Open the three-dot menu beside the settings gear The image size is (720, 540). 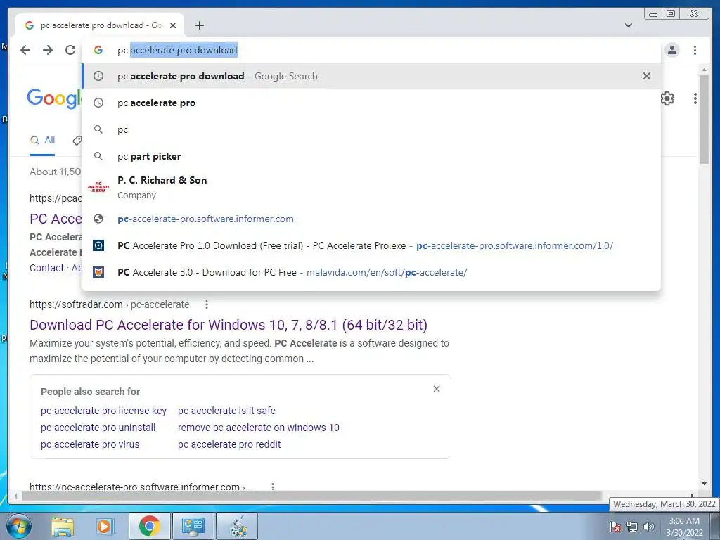(695, 98)
